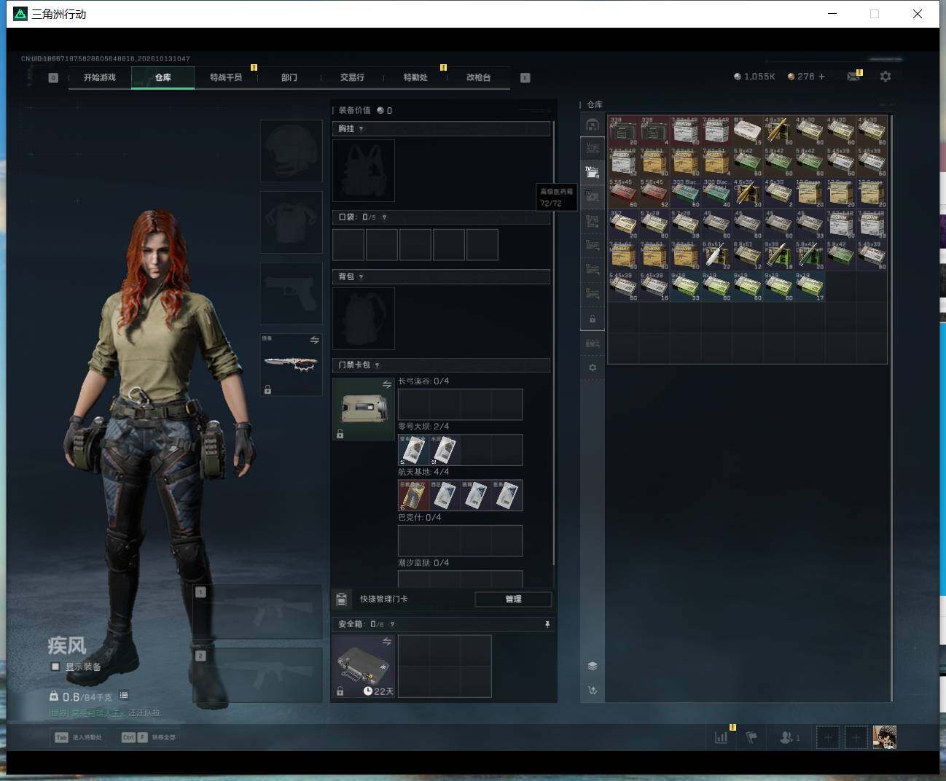Open the 胸挂 help question mark

(361, 129)
